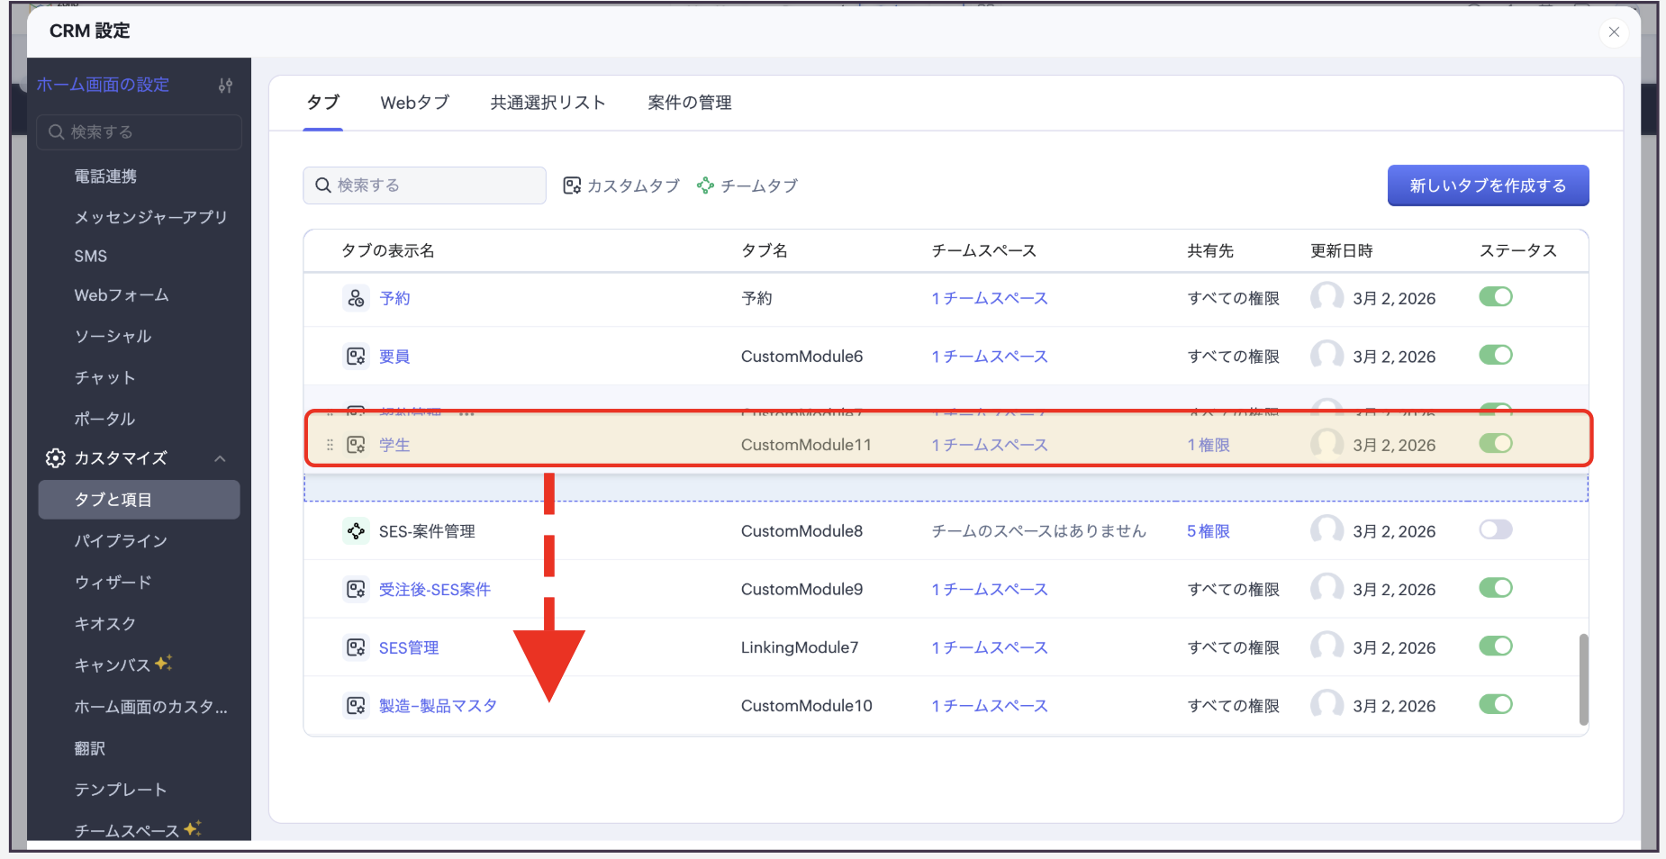
Task: Click the カスタムタブ filter icon
Action: [x=572, y=185]
